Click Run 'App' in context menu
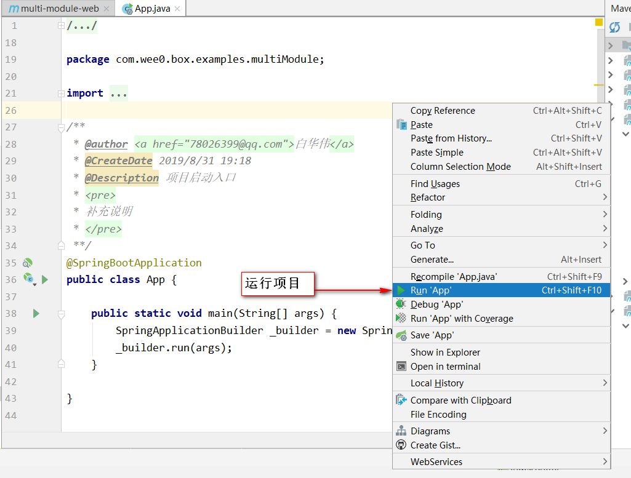Image resolution: width=631 pixels, height=478 pixels. click(x=430, y=290)
